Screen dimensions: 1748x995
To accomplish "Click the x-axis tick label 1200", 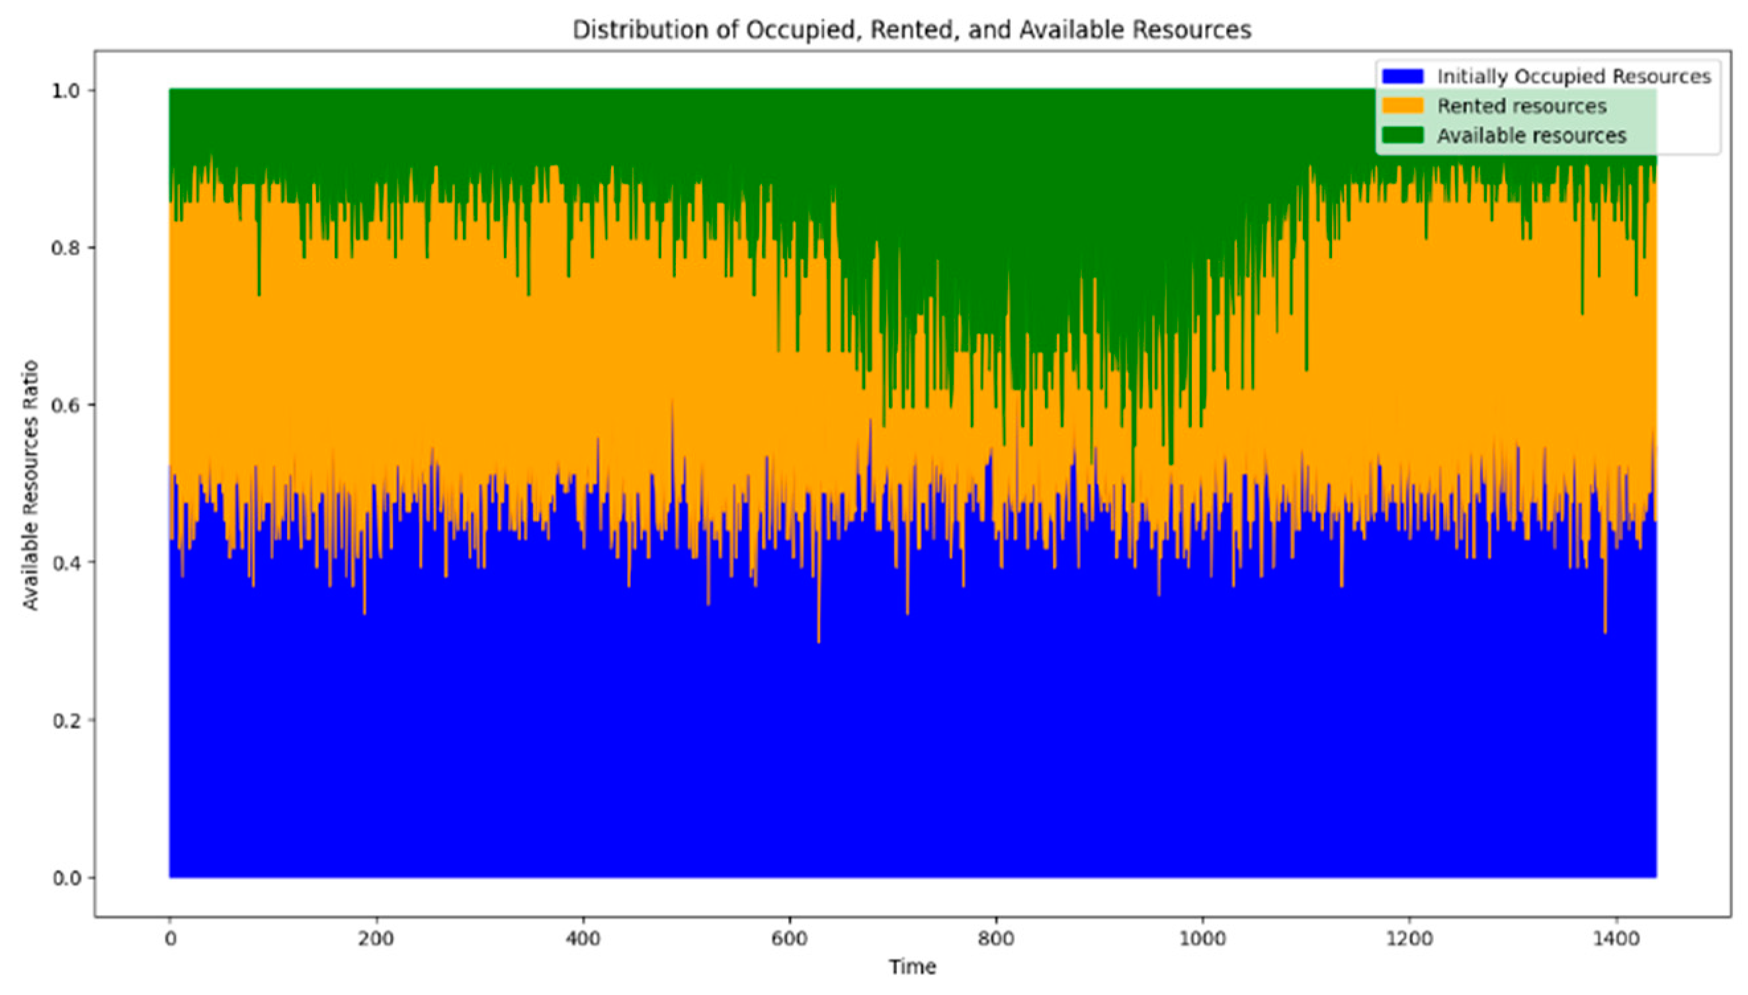I will (x=1409, y=939).
